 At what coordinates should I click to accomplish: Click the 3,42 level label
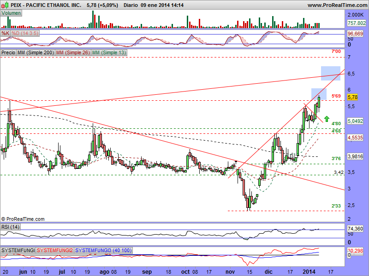[339, 172]
